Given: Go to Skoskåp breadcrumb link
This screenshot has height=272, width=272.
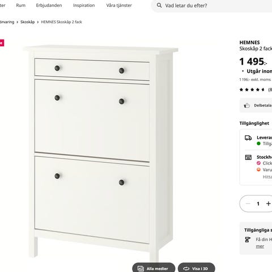Looking at the screenshot, I should pos(28,22).
